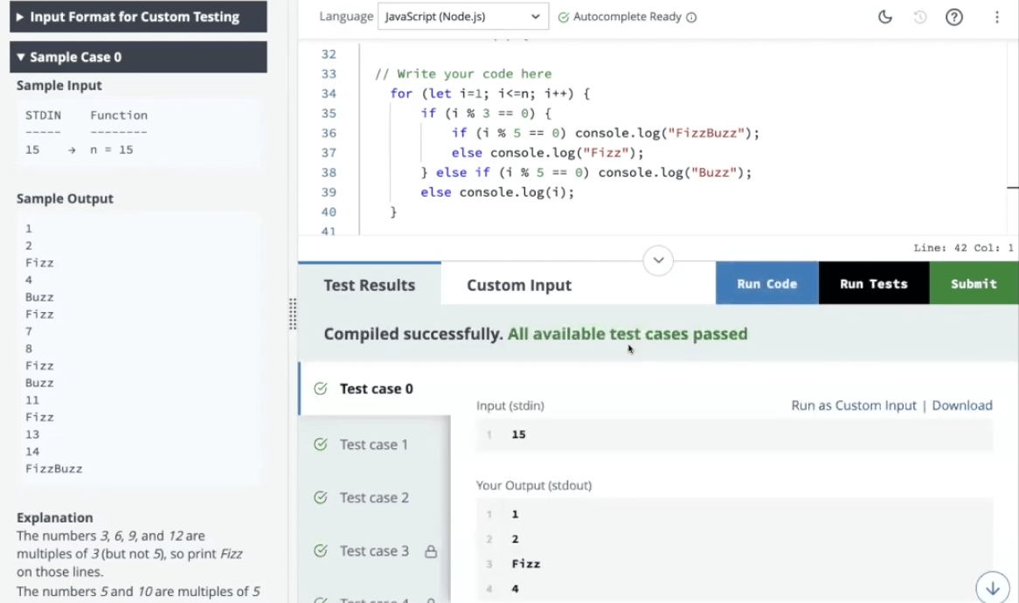Click the Autocomplete Ready green check icon
Image resolution: width=1019 pixels, height=603 pixels.
point(564,17)
